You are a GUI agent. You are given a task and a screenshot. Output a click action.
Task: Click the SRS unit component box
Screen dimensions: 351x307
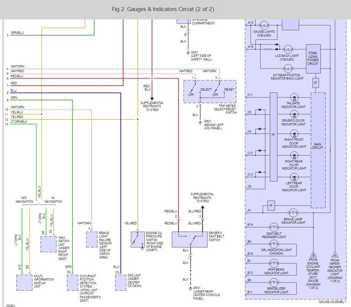pos(120,283)
